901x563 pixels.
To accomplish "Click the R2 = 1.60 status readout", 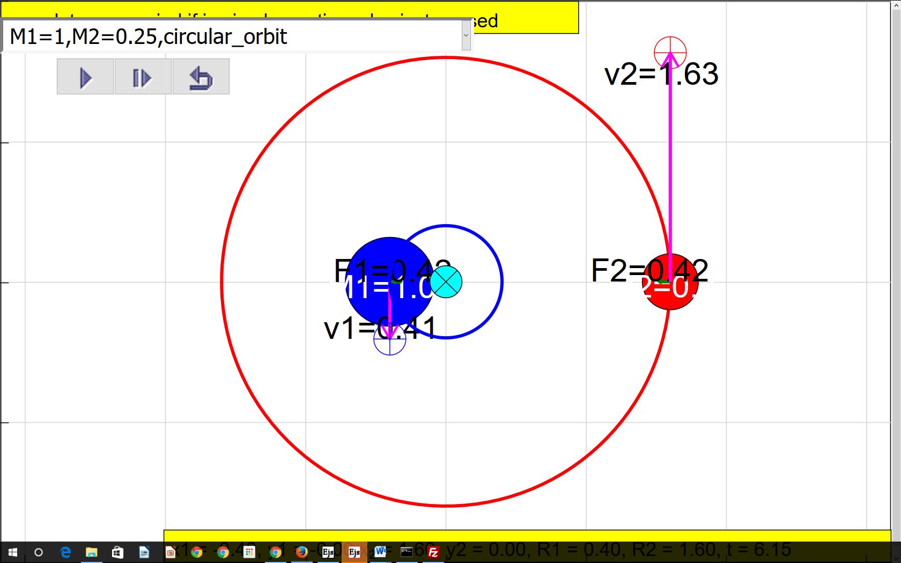I will tap(674, 550).
